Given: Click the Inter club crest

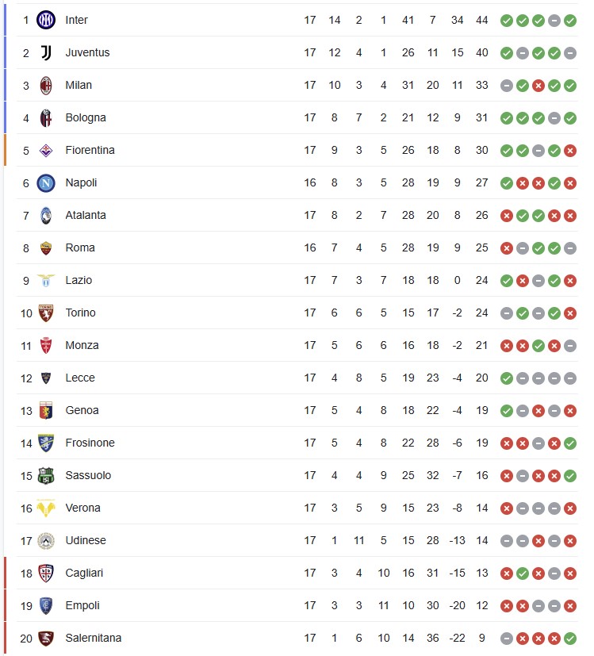Looking at the screenshot, I should 46,20.
